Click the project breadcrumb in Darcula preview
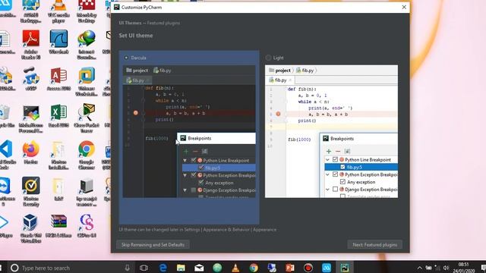Image resolution: width=486 pixels, height=273 pixels. (x=137, y=71)
